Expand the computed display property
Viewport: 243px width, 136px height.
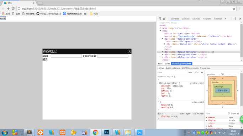(206, 120)
